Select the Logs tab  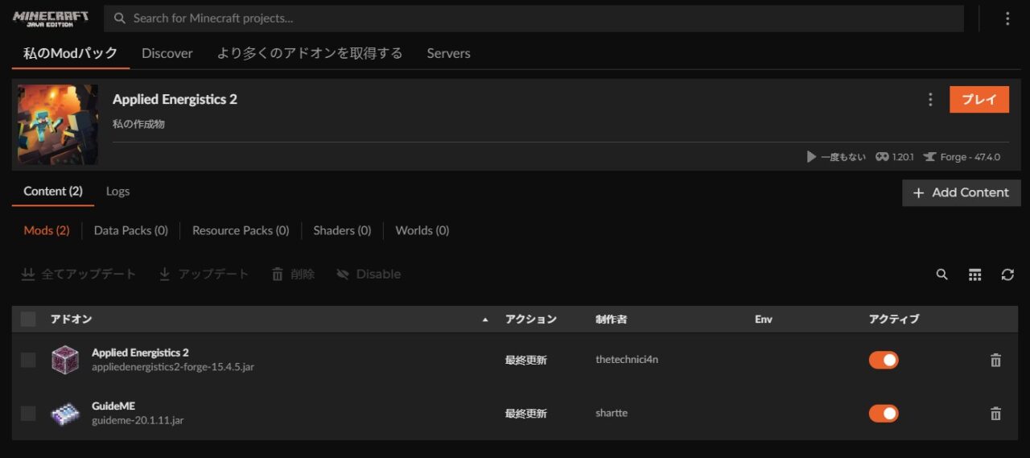click(117, 192)
